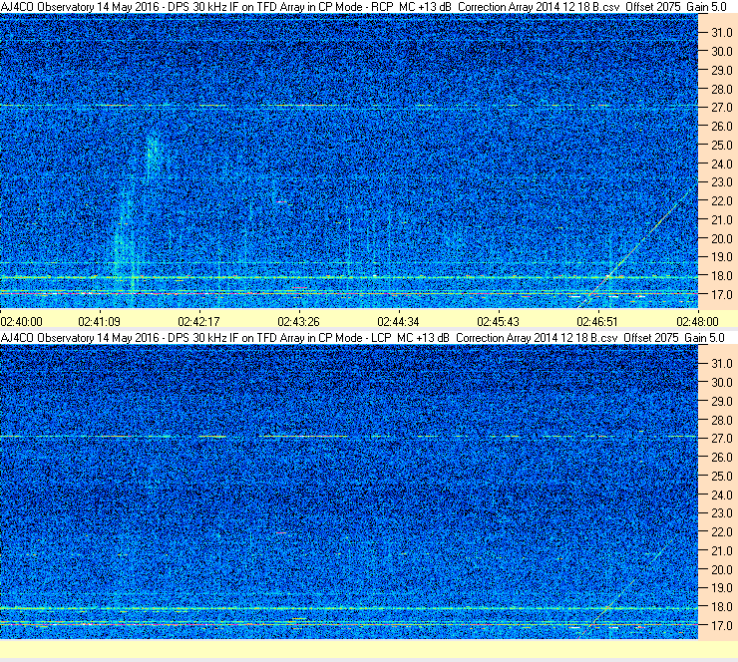This screenshot has width=738, height=662.
Task: Pick the 21.0 frequency label in LCP panel
Action: pos(721,551)
